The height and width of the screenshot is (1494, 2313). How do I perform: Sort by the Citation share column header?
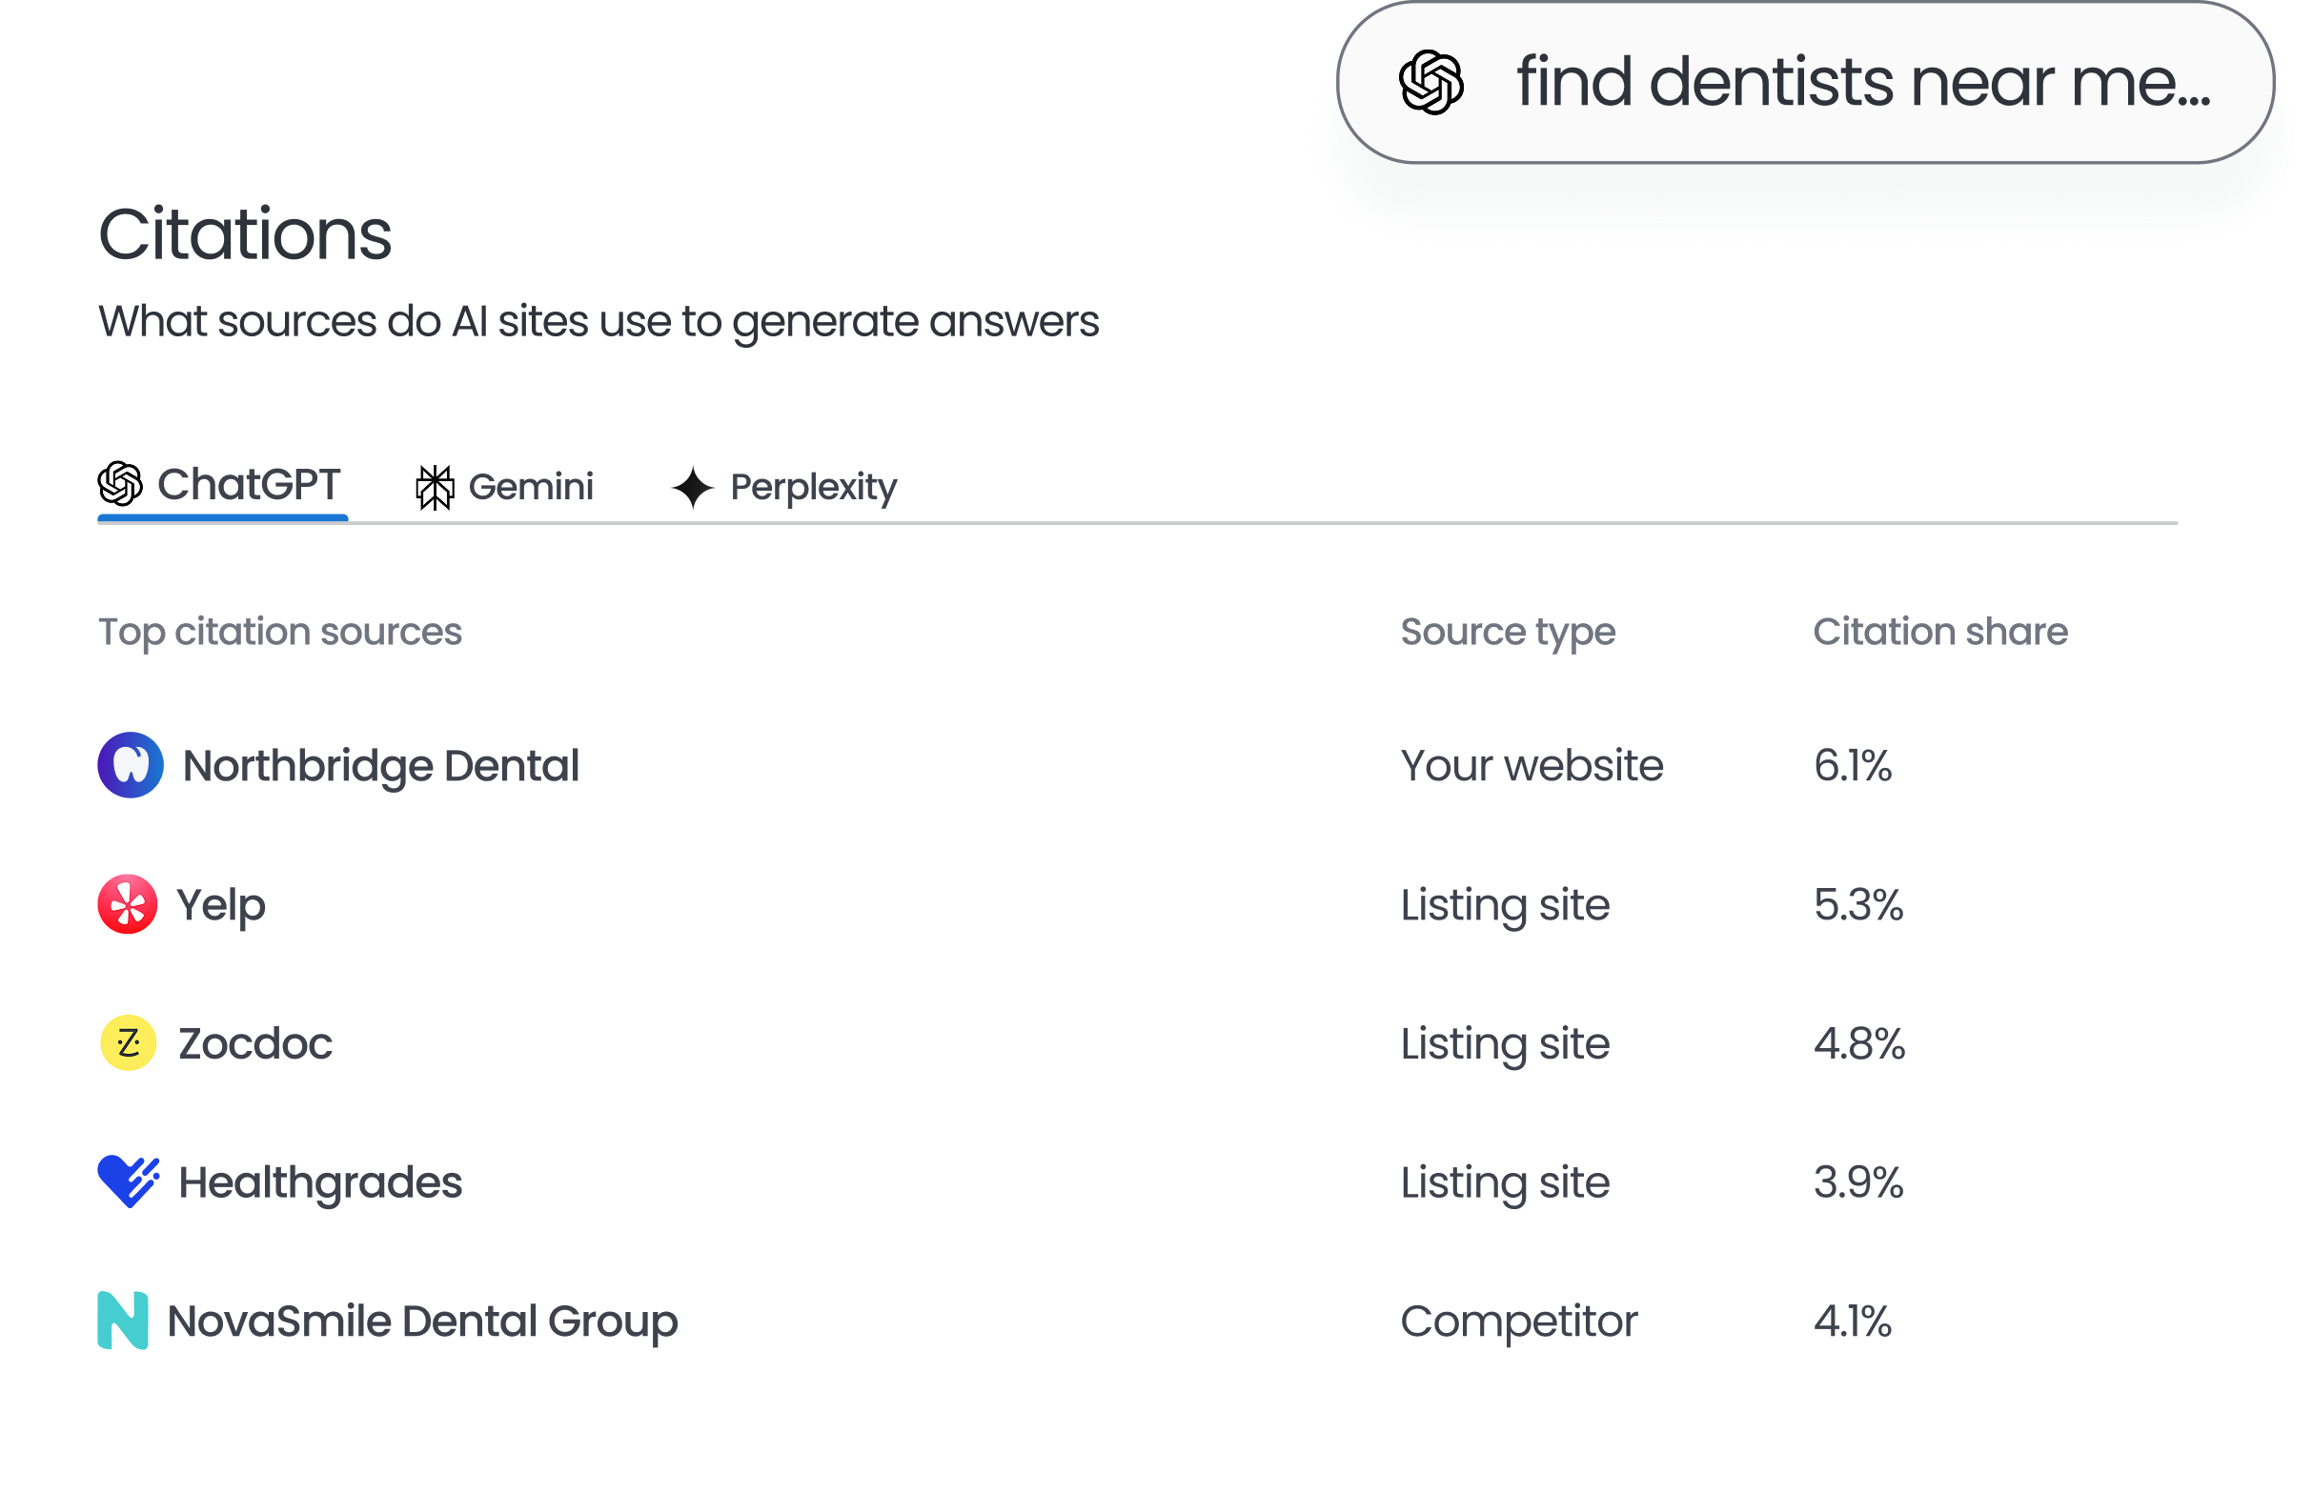pyautogui.click(x=1939, y=631)
